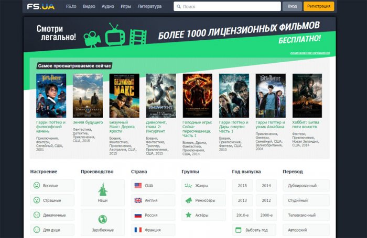Screen dimensions: 367x238
Task: Click Гарри Поттер и узник Азкабана title
Action: coord(270,124)
